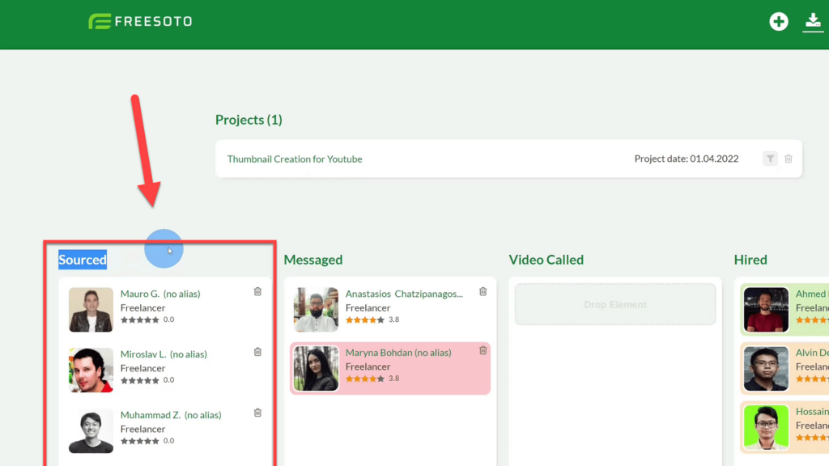Click the Project date 01.04.2022 text
The width and height of the screenshot is (829, 466).
(687, 159)
